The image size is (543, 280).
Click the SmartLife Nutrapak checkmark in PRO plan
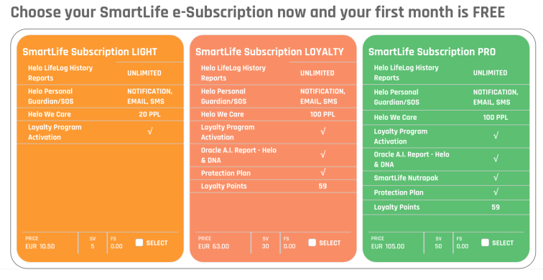coord(496,177)
